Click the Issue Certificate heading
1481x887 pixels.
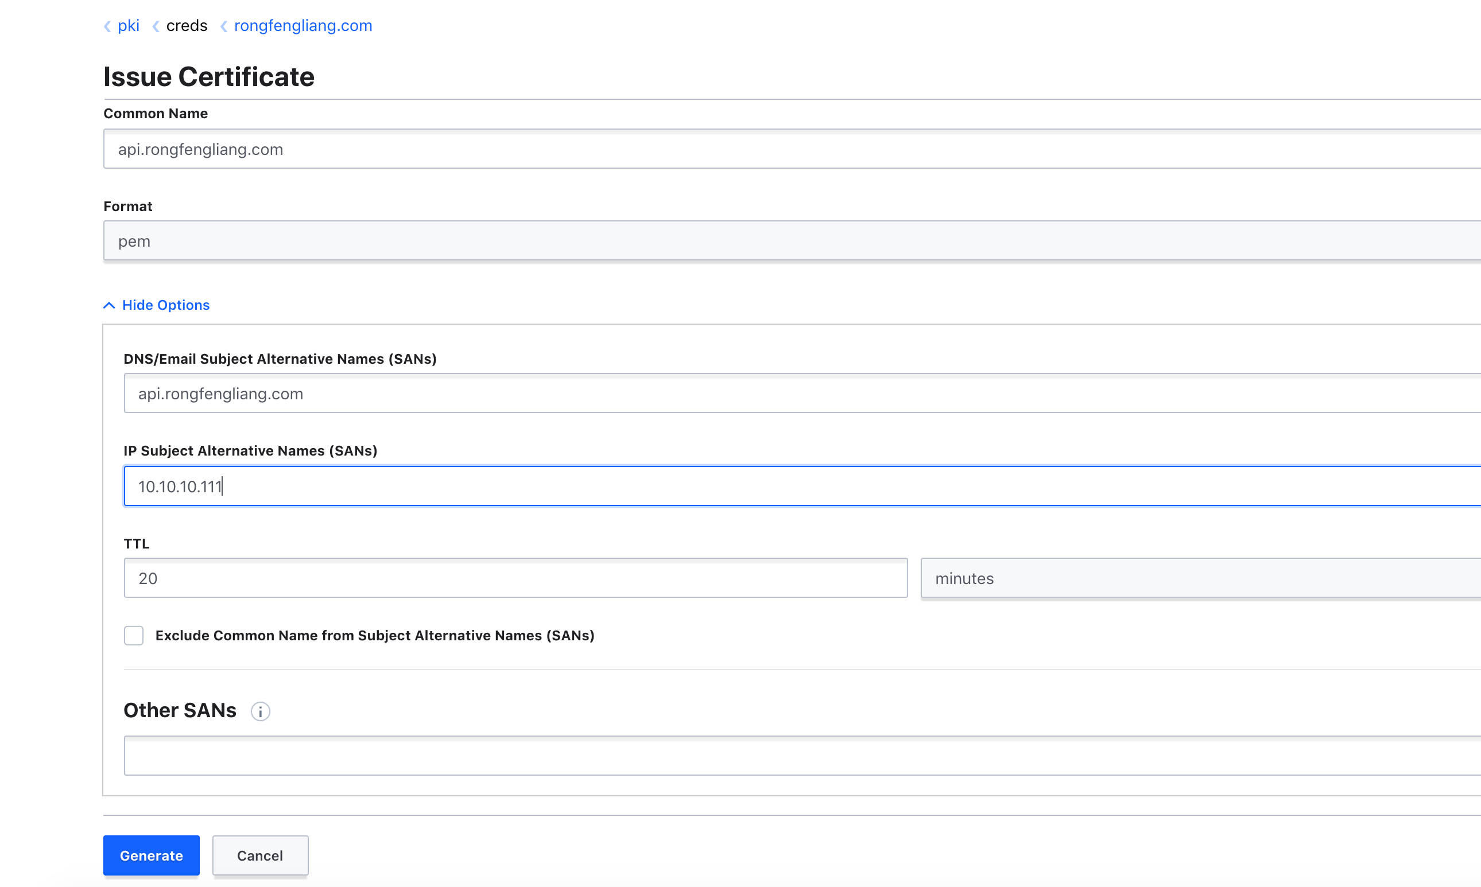[x=209, y=76]
